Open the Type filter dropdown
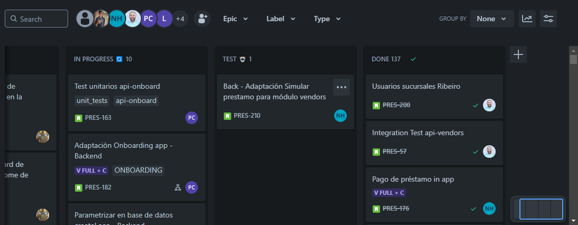The height and width of the screenshot is (225, 578). [x=327, y=19]
